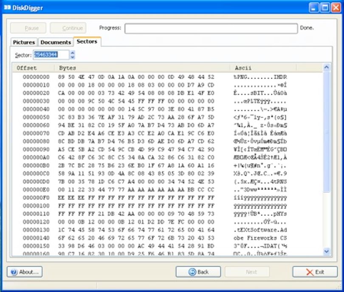Screen dimensions: 344x292
Task: Click the Next button
Action: coord(247,272)
